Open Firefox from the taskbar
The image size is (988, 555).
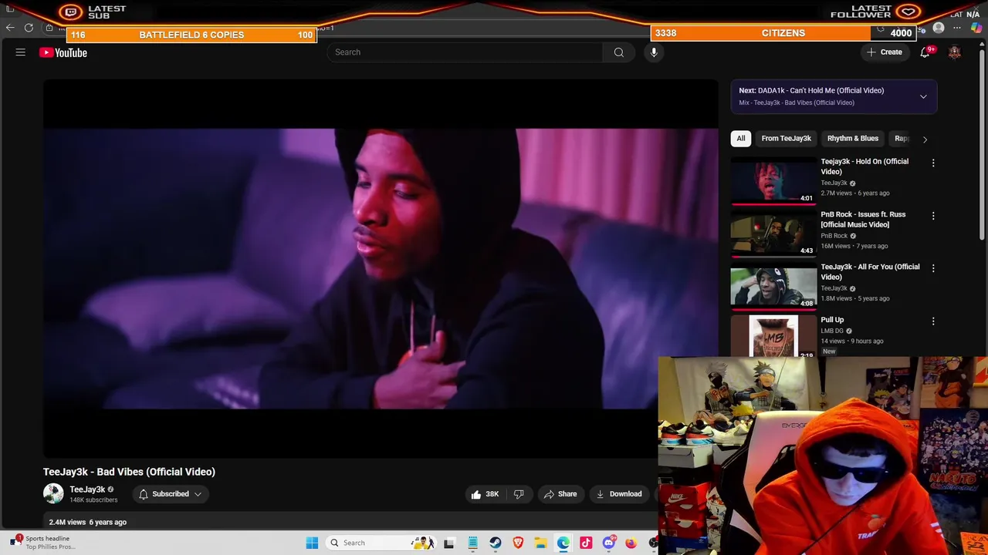[x=631, y=543]
